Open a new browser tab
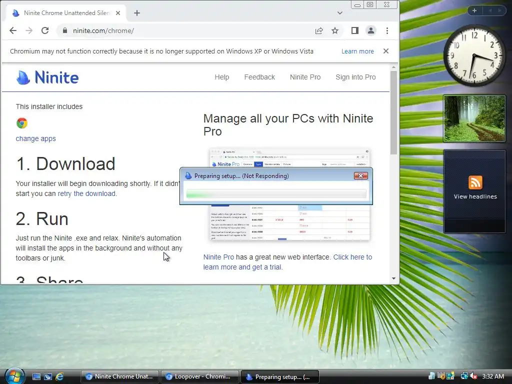 (x=137, y=13)
